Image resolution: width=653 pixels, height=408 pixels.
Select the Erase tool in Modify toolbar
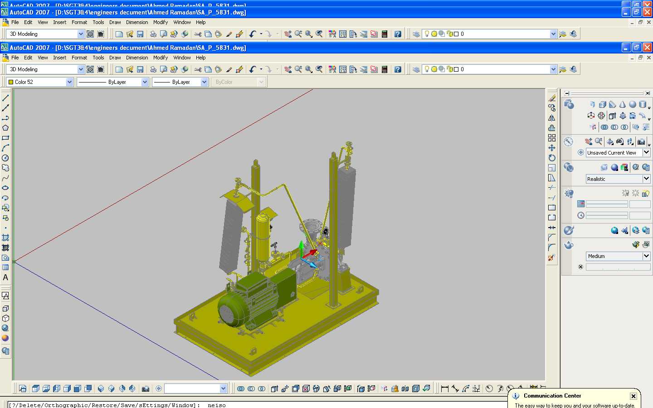[x=552, y=98]
